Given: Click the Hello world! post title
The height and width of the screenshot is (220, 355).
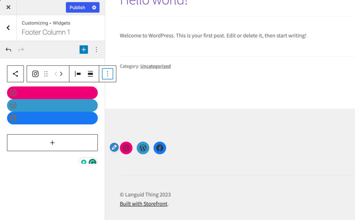Looking at the screenshot, I should tap(154, 2).
